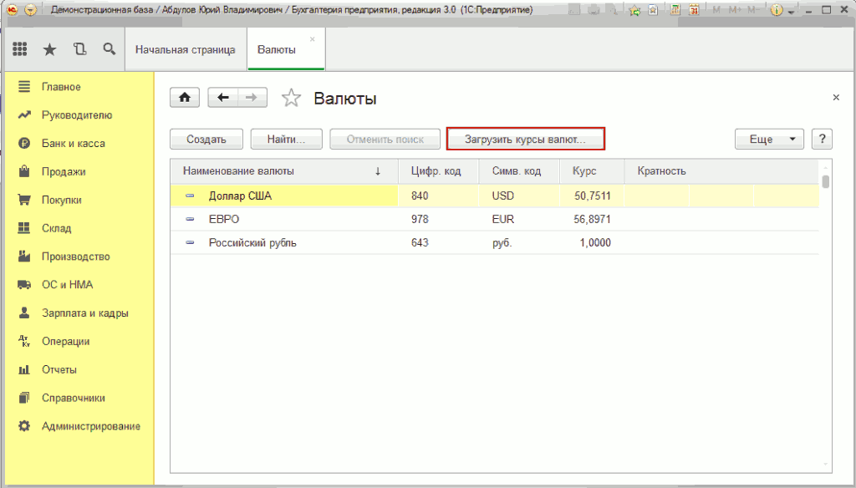The width and height of the screenshot is (856, 488).
Task: Click the 978 code cell
Action: pos(438,219)
